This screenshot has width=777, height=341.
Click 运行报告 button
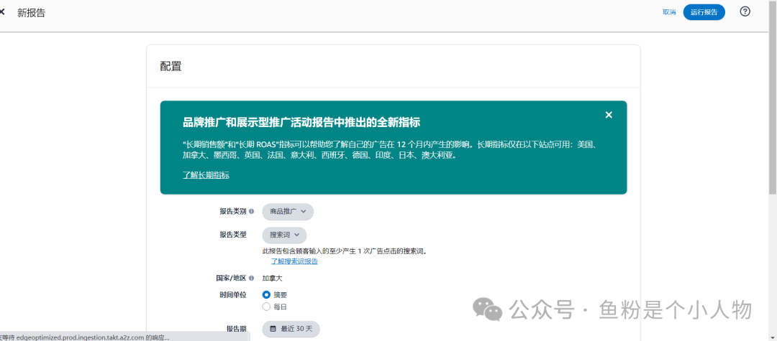(704, 12)
